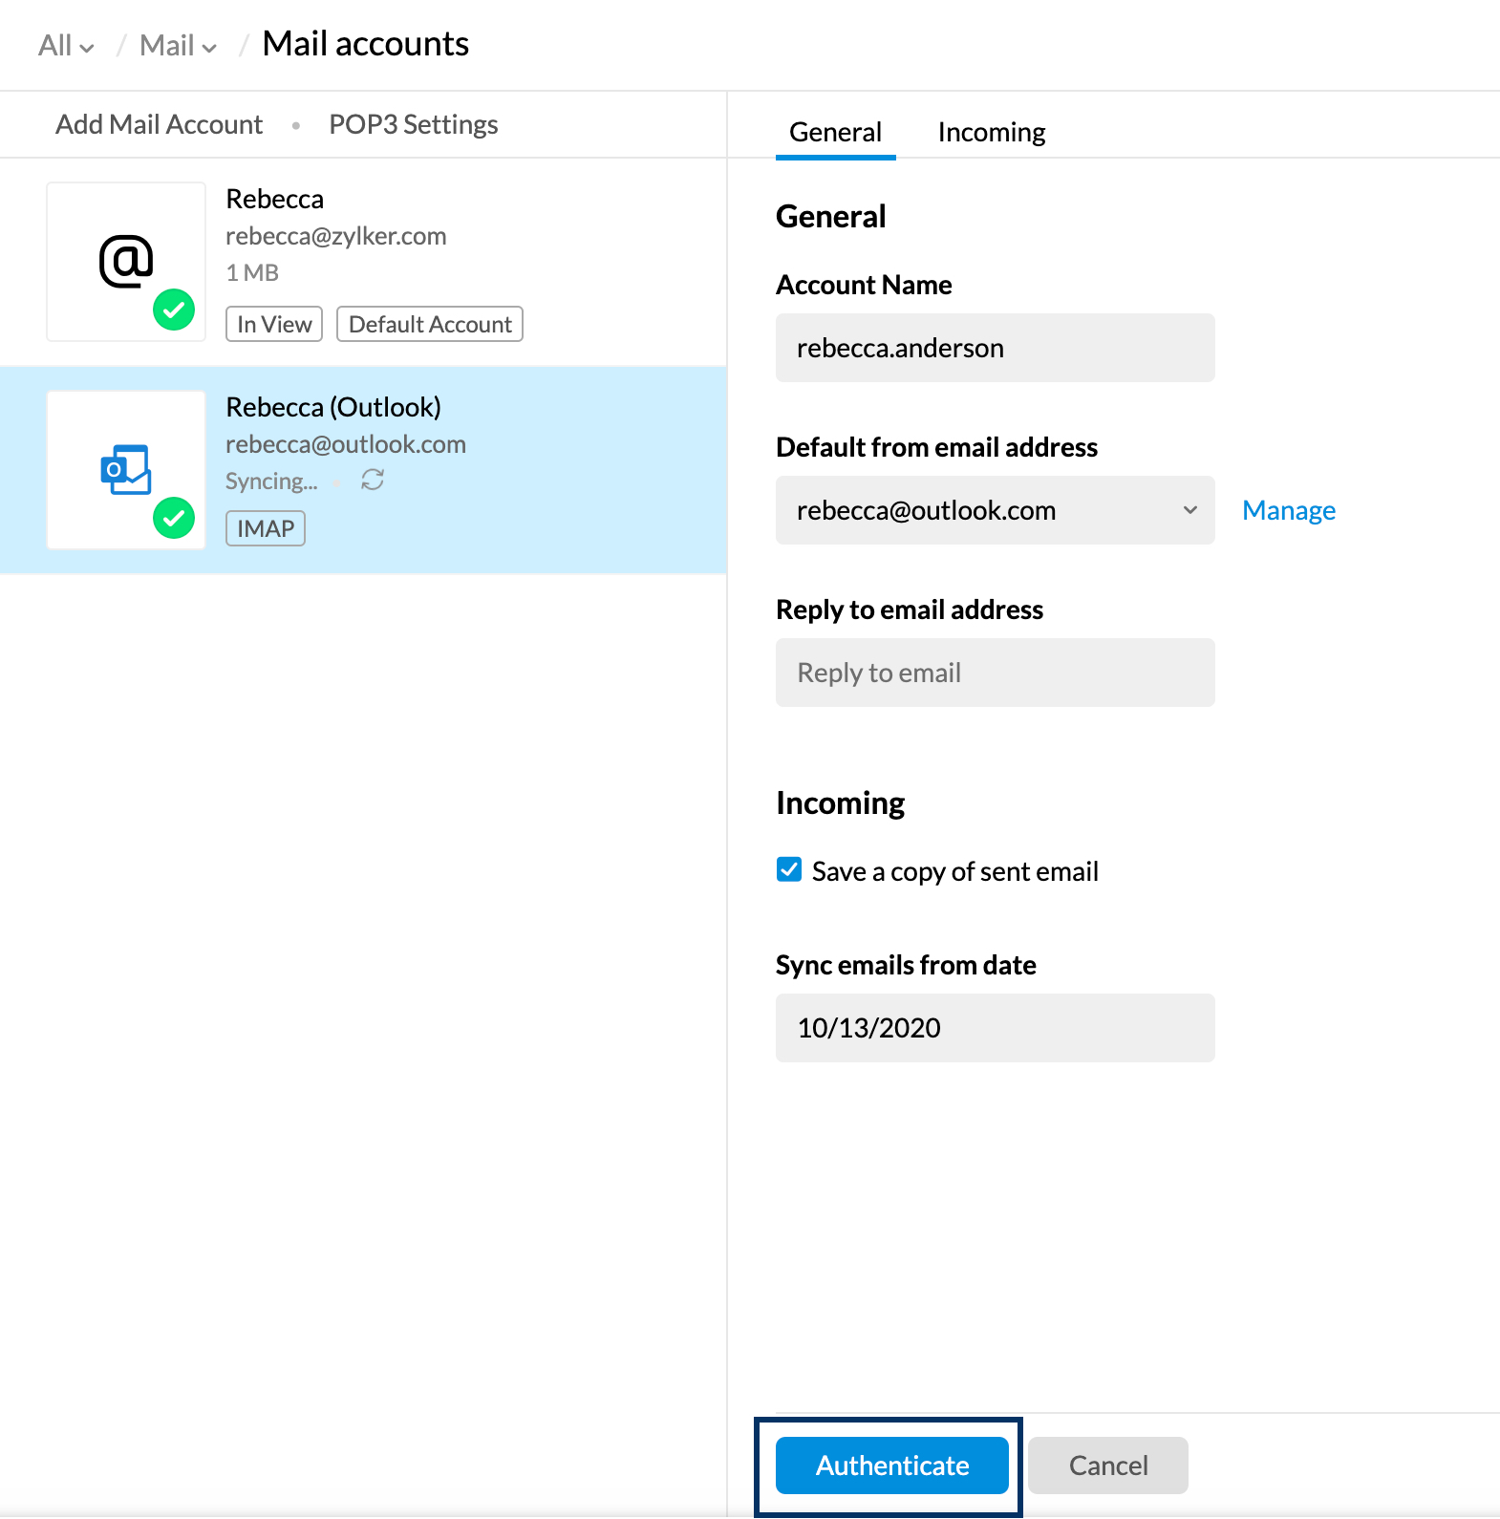This screenshot has width=1500, height=1519.
Task: Click the Outlook logo icon
Action: 126,469
